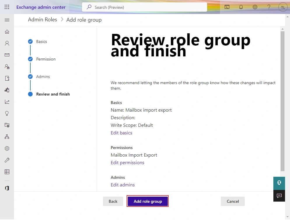Click the Permissions heading
Viewport: 290px width, 220px height.
[121, 148]
